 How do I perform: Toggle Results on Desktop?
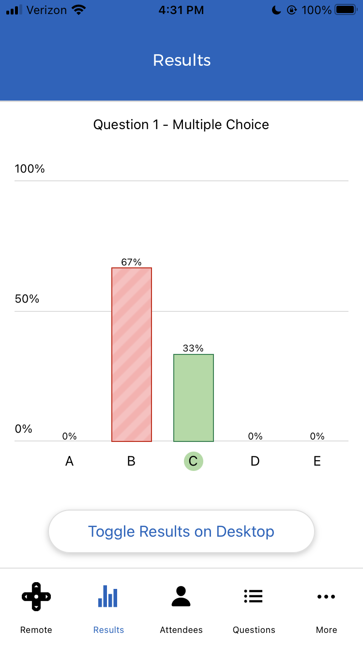[181, 531]
